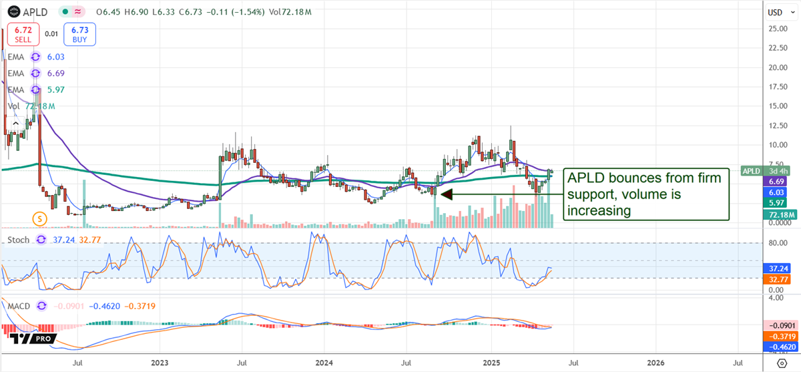Click the O6.45 open value in header
Image resolution: width=801 pixels, height=372 pixels.
click(107, 12)
